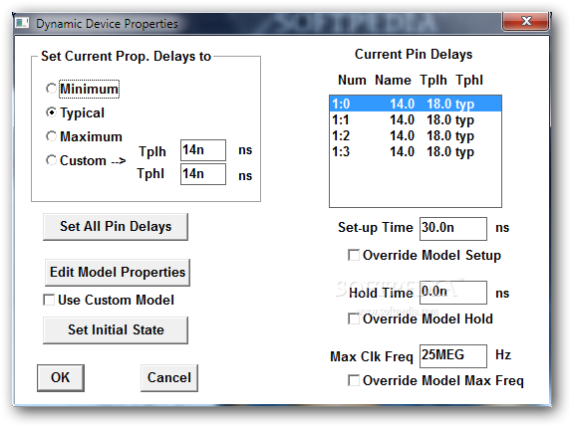
Task: Confirm the dialog with OK
Action: coord(61,378)
